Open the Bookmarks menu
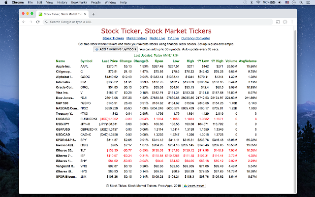 point(79,2)
